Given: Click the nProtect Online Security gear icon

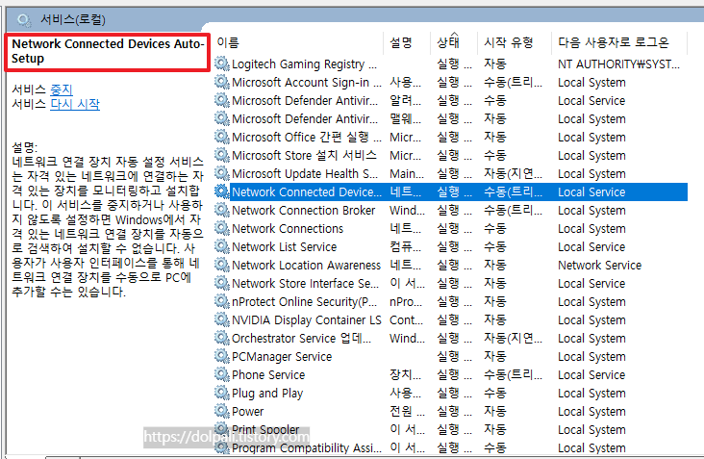Looking at the screenshot, I should tap(222, 301).
